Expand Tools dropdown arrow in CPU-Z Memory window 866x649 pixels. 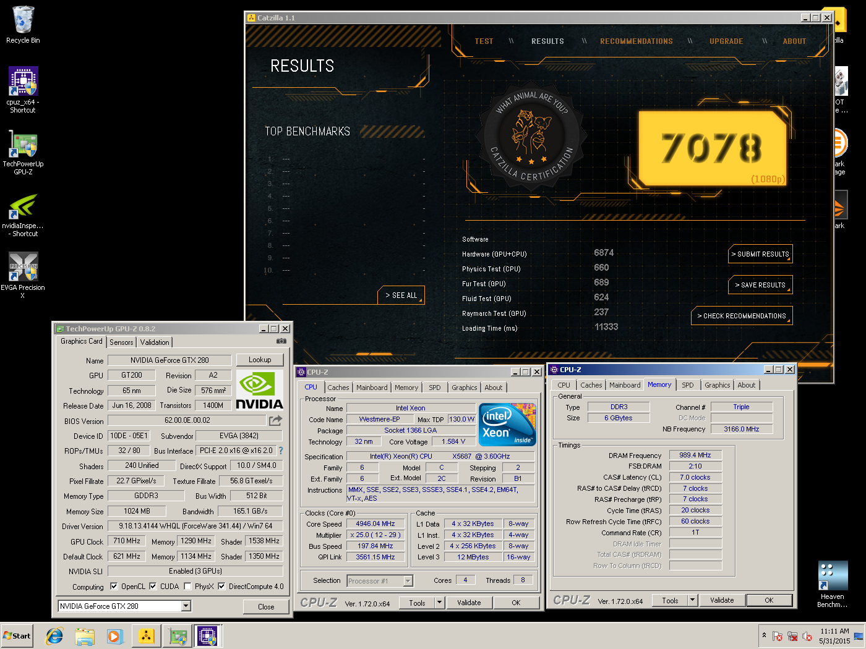click(x=693, y=600)
